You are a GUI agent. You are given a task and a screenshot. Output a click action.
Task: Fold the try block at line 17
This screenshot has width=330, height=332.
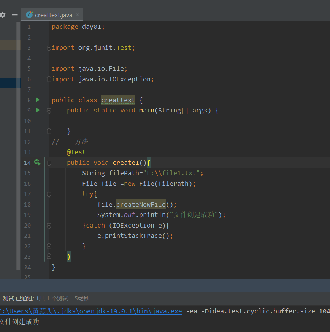[x=49, y=194]
